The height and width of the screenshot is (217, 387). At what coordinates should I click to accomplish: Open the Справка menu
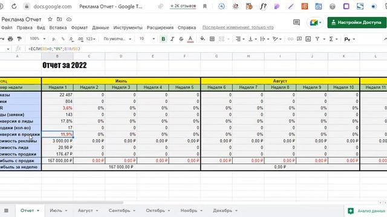pyautogui.click(x=187, y=28)
